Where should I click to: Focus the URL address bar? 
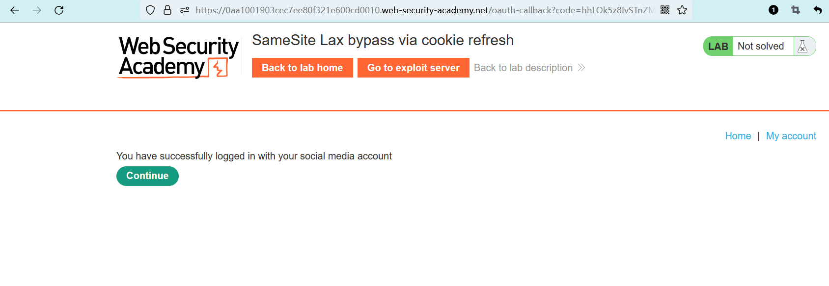(x=422, y=10)
